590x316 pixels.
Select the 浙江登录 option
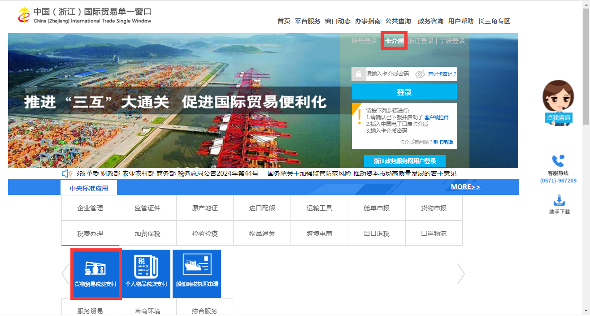421,41
